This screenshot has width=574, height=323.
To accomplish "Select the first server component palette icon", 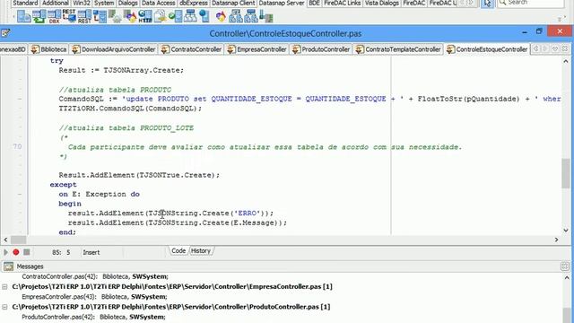I will pyautogui.click(x=23, y=17).
